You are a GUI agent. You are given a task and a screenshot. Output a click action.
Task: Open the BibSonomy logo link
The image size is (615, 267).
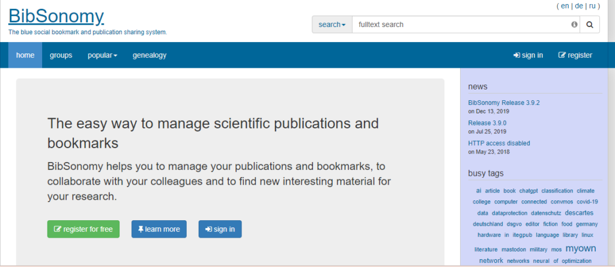[56, 16]
